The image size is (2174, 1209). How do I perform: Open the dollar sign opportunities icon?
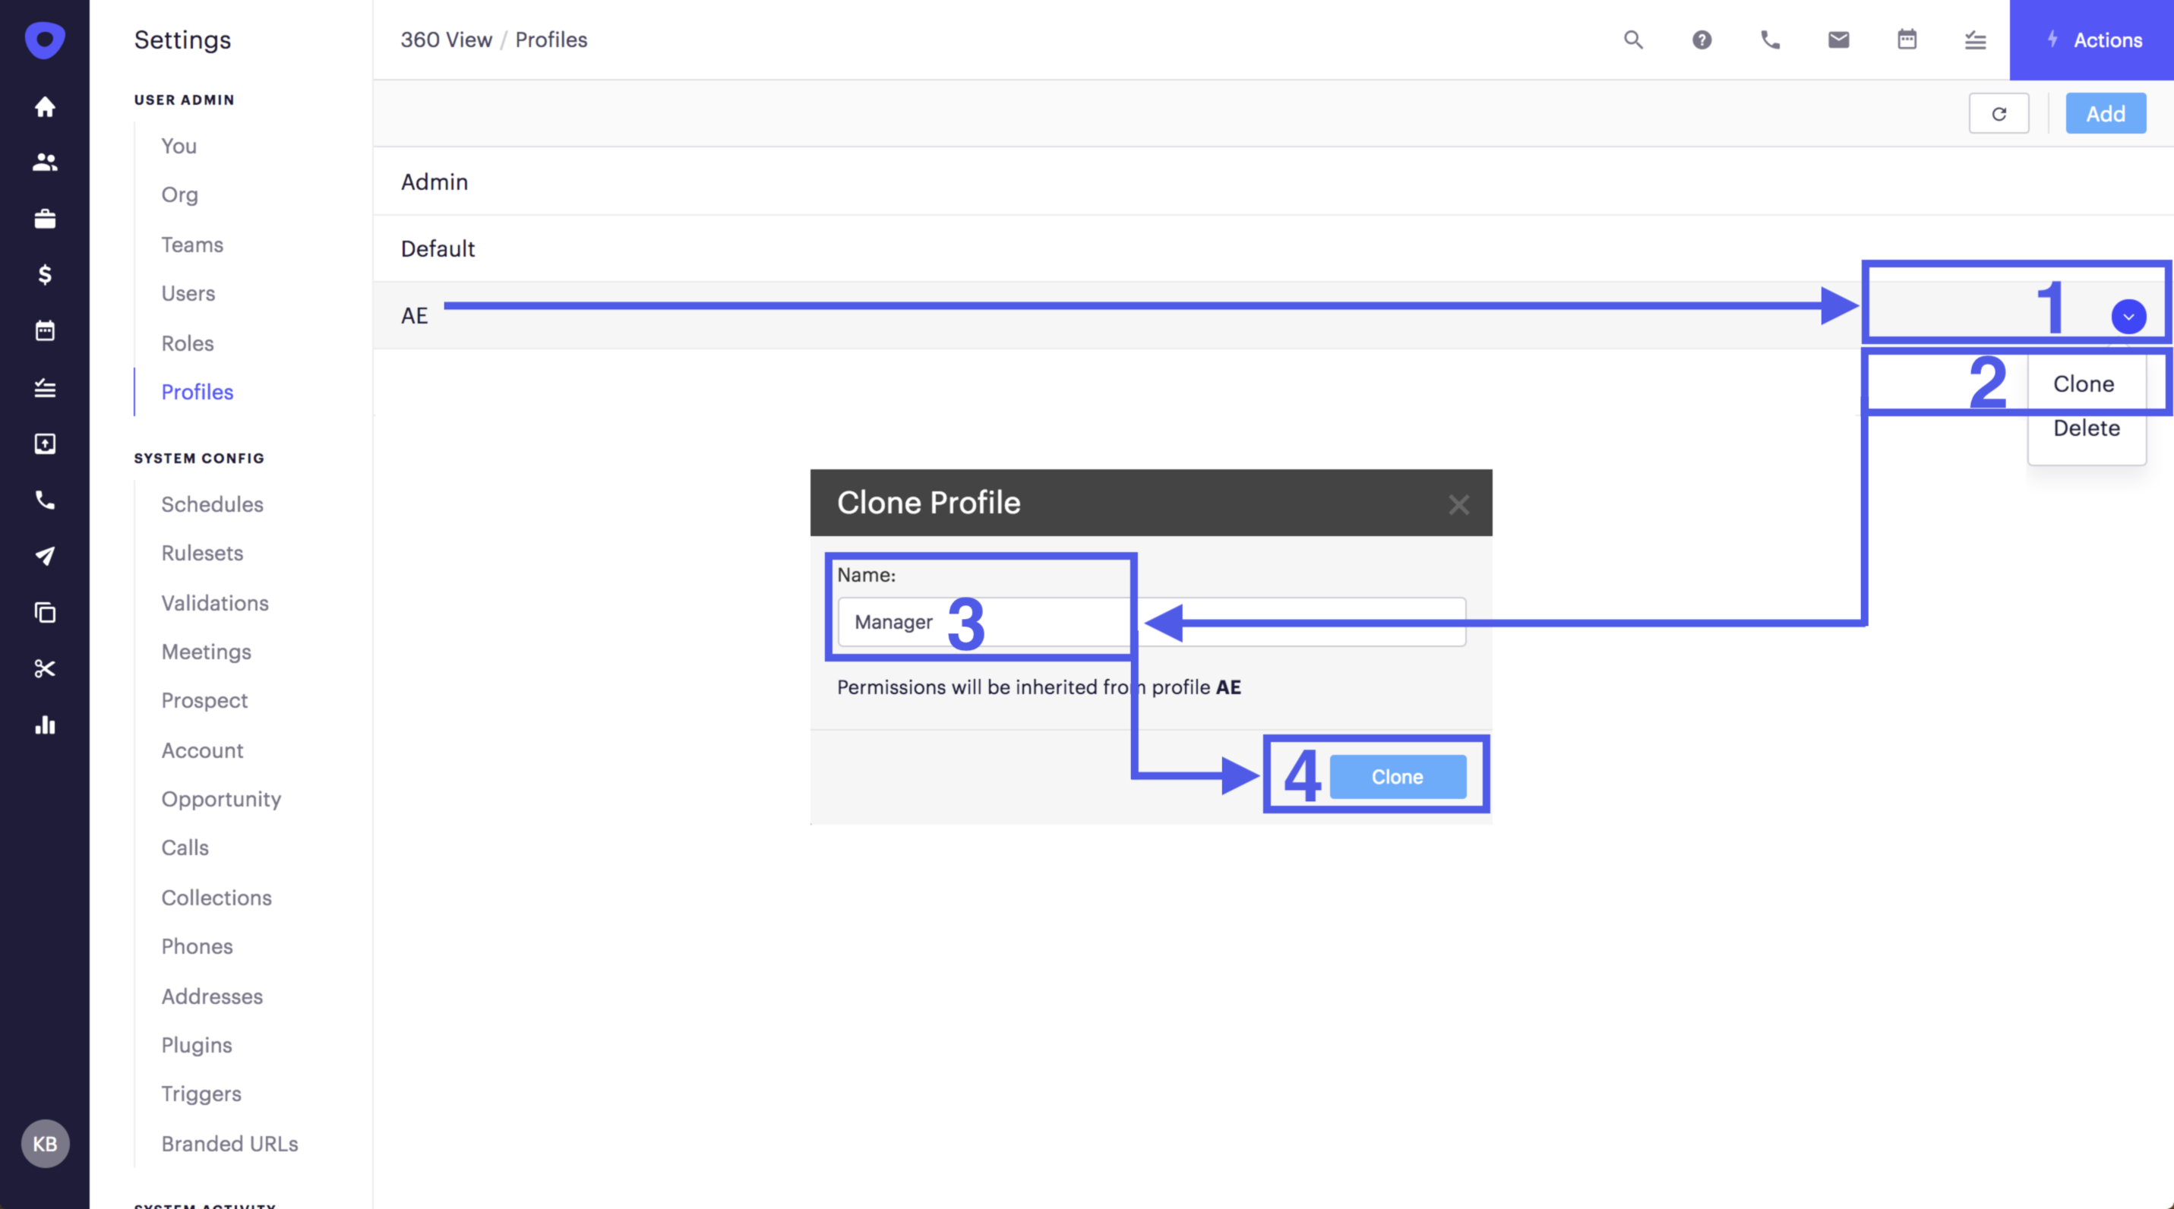point(45,274)
